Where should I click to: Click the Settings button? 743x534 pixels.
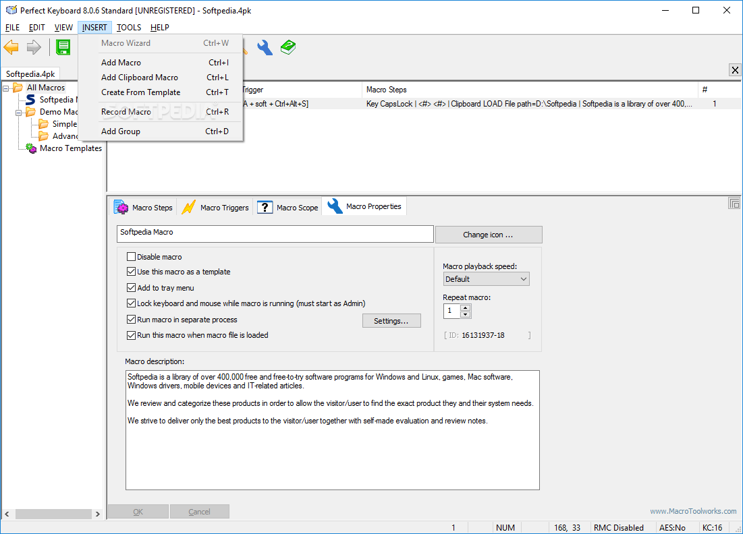tap(391, 321)
